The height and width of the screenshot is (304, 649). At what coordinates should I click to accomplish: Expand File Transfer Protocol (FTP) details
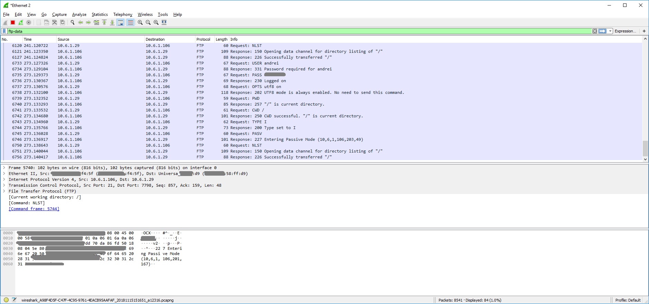tap(4, 191)
